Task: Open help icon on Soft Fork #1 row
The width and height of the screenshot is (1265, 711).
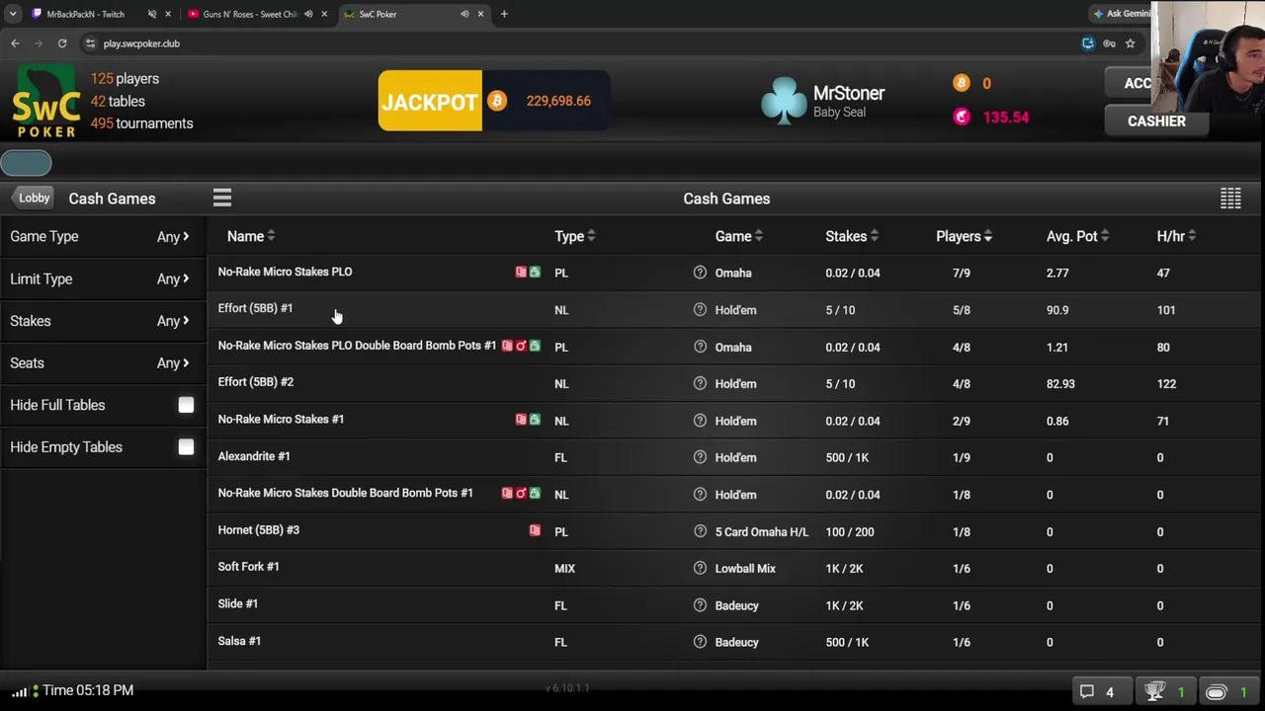Action: (700, 568)
